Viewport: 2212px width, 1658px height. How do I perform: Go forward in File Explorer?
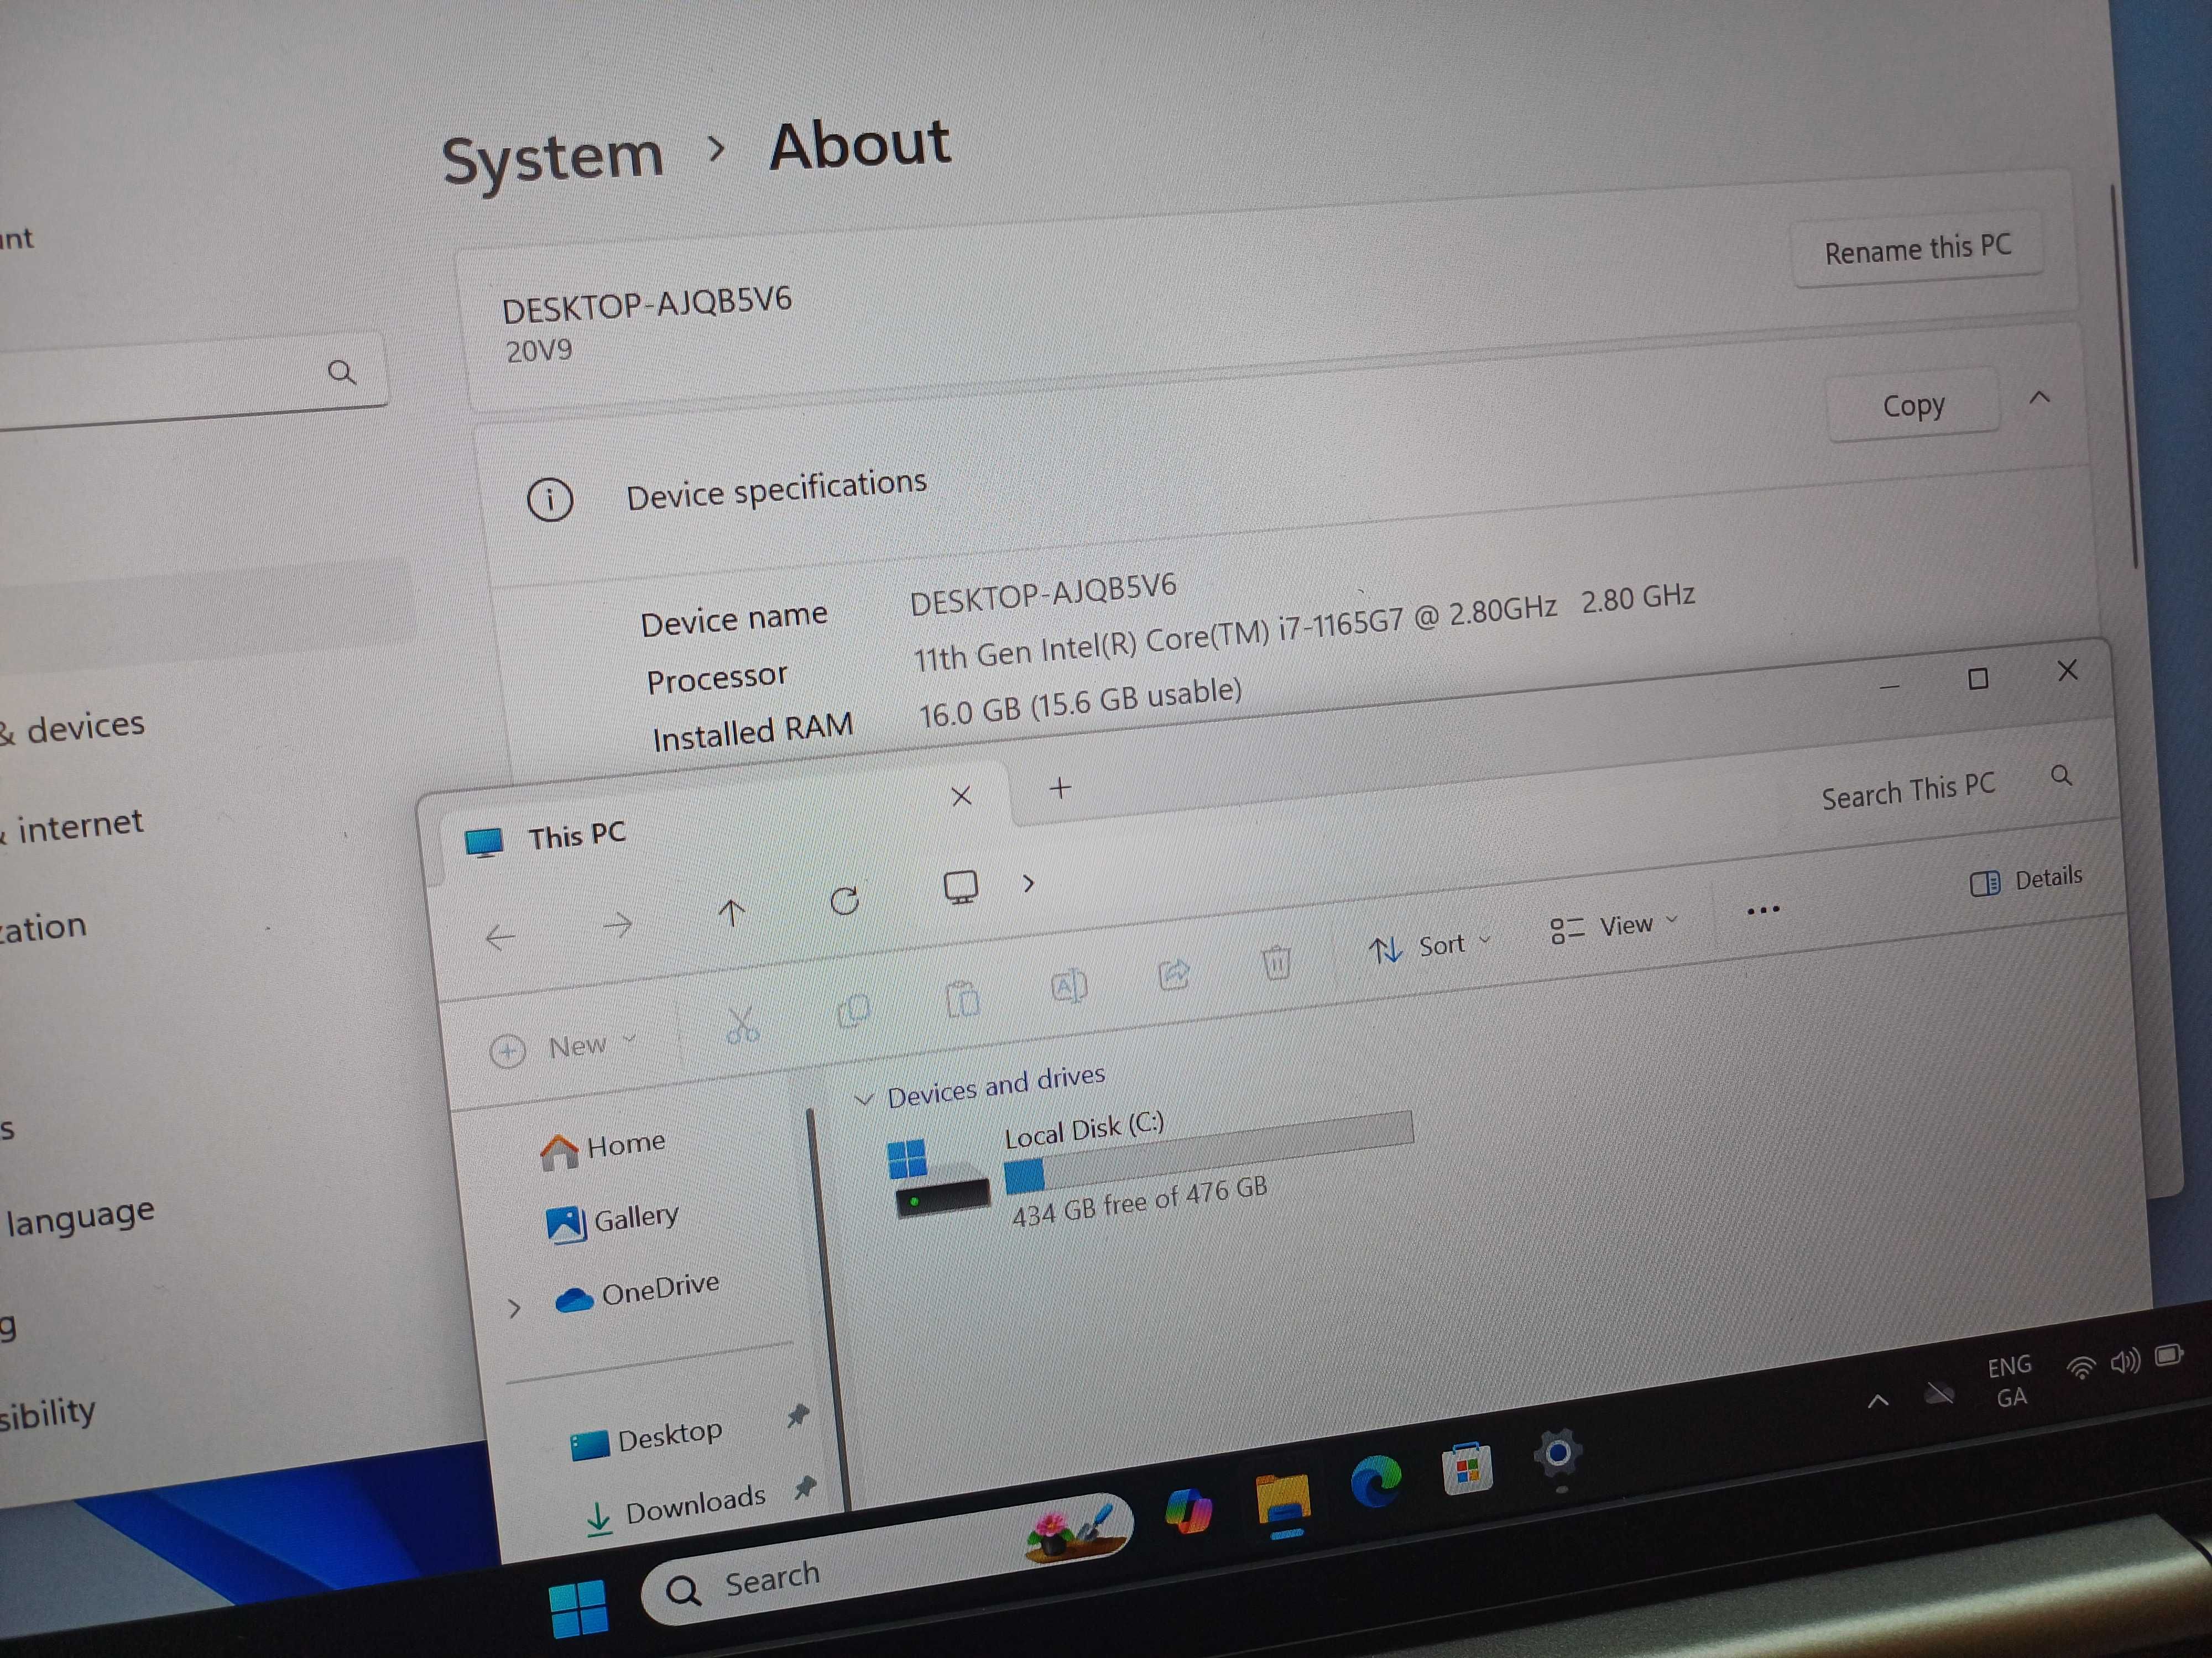click(618, 925)
